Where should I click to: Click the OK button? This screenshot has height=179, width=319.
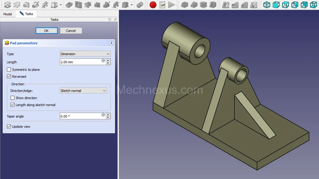pyautogui.click(x=46, y=31)
